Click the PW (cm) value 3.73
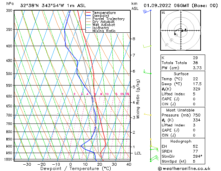This screenshot has height=171, width=221. [x=197, y=68]
